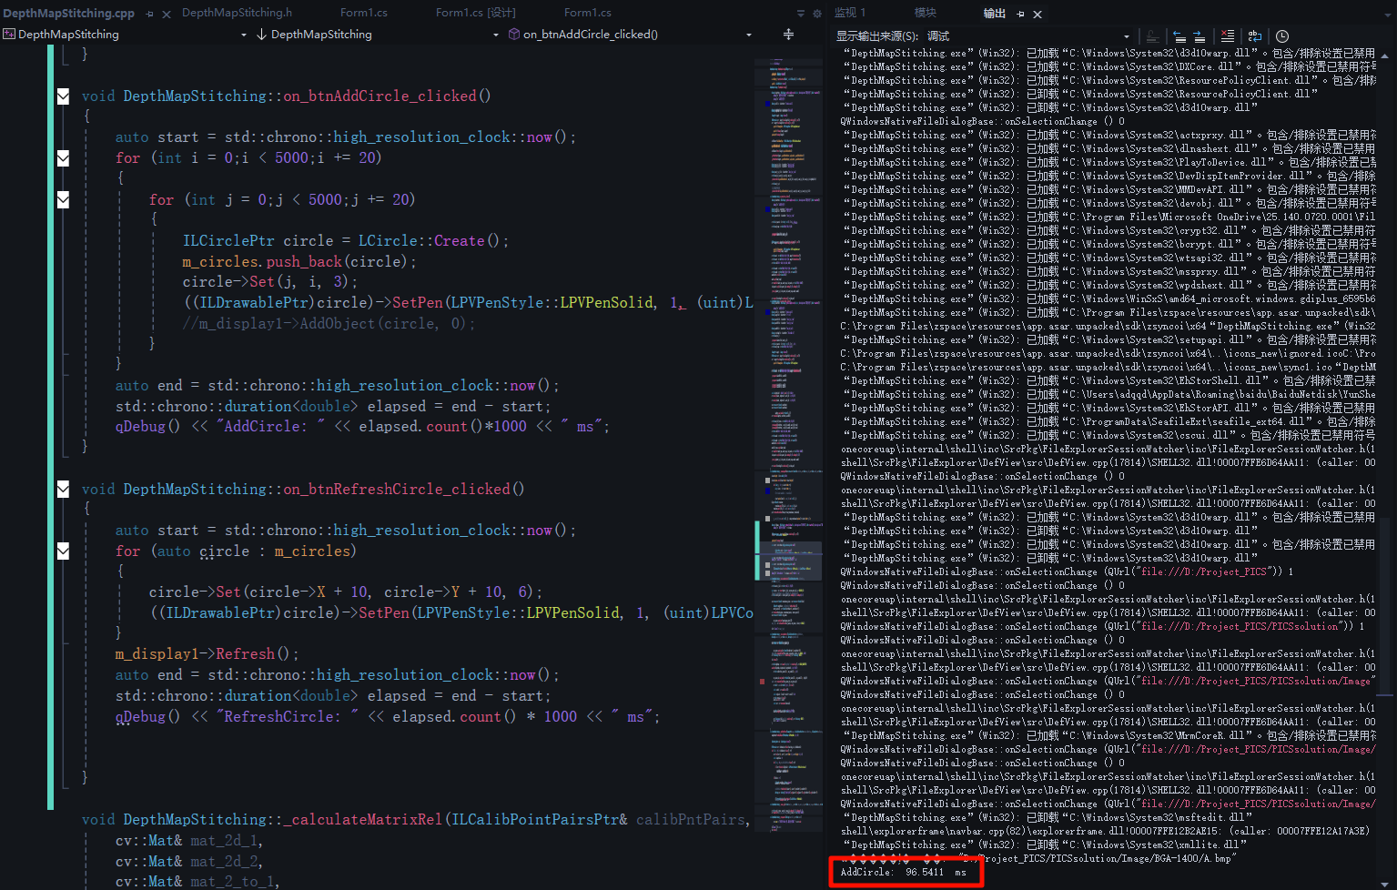Go to next message in output
This screenshot has width=1397, height=890.
(1200, 36)
